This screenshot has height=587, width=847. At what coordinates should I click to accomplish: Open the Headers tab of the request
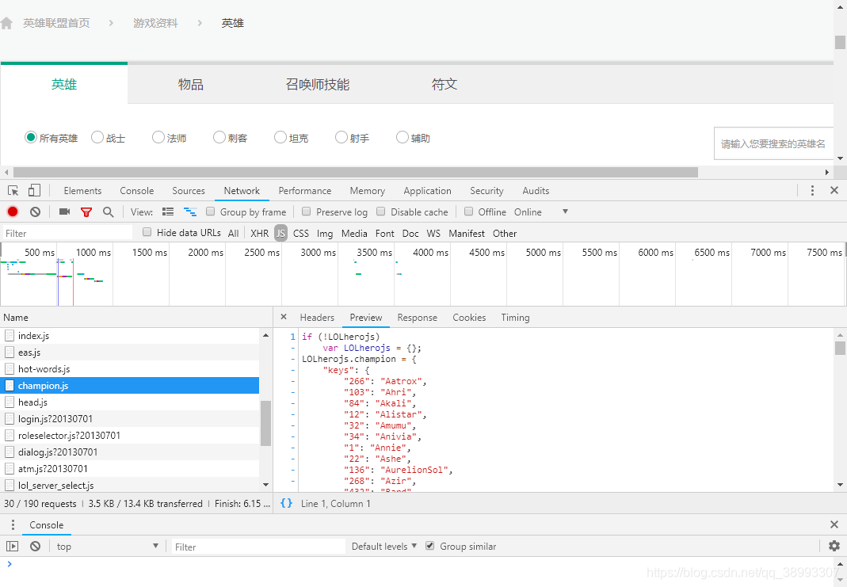(x=317, y=318)
